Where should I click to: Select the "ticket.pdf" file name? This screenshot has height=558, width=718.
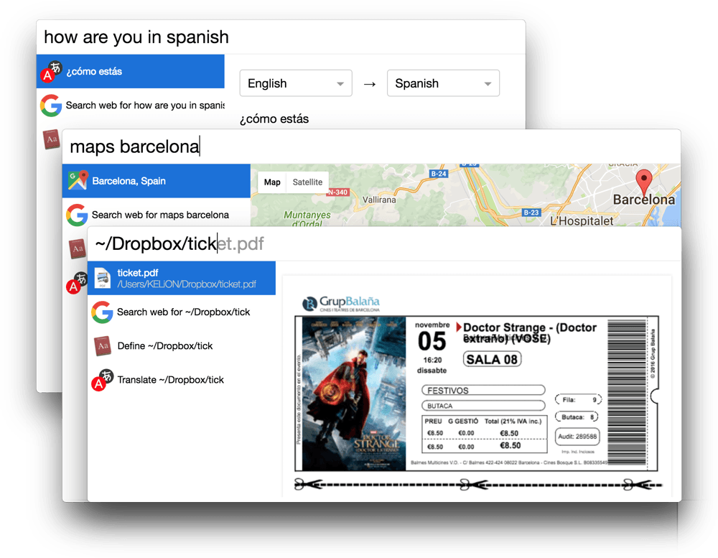(x=137, y=273)
